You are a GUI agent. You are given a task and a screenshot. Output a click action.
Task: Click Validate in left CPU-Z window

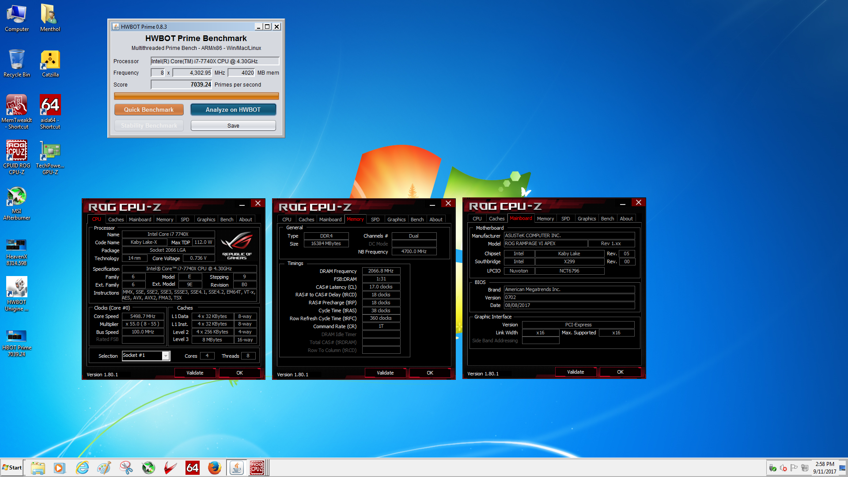[x=195, y=373]
